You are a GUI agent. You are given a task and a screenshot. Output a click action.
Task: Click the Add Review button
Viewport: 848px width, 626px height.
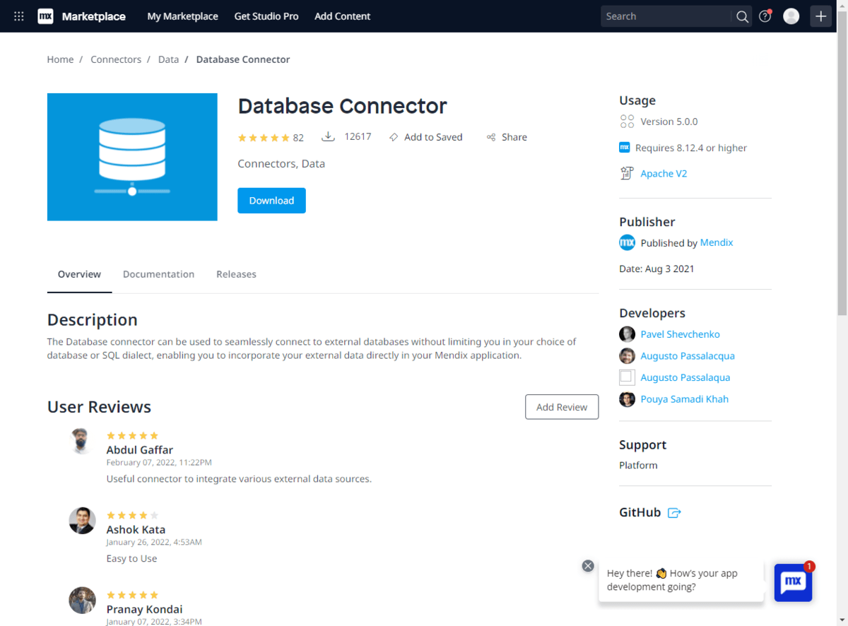click(561, 407)
